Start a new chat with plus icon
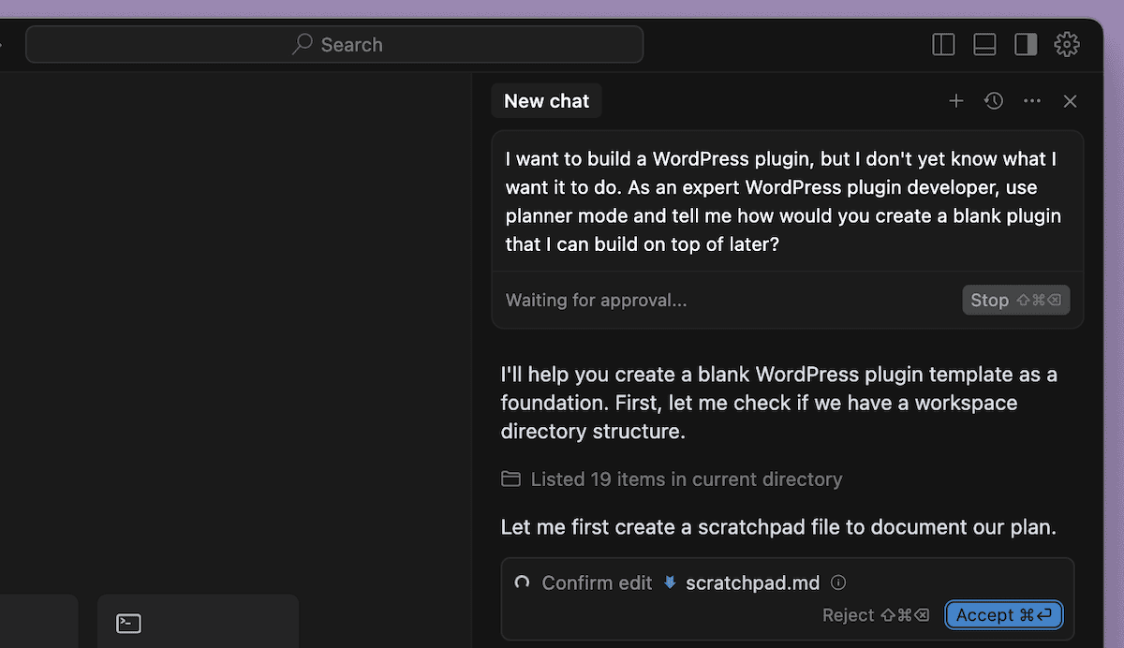1124x648 pixels. pyautogui.click(x=955, y=101)
